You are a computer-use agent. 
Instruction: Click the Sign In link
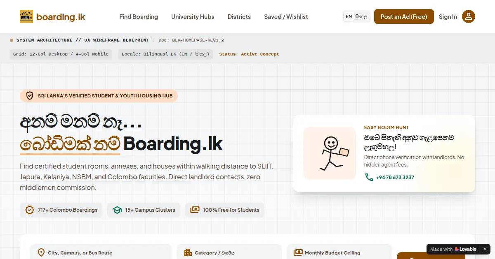pyautogui.click(x=448, y=17)
